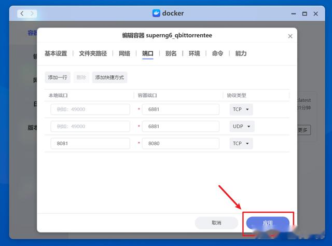Open the TCP protocol dropdown for port 8080 row

241,143
